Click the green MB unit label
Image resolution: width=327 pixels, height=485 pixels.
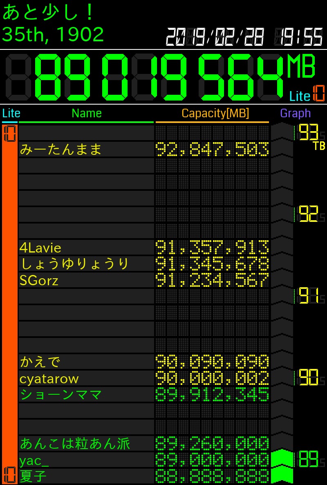click(x=301, y=66)
